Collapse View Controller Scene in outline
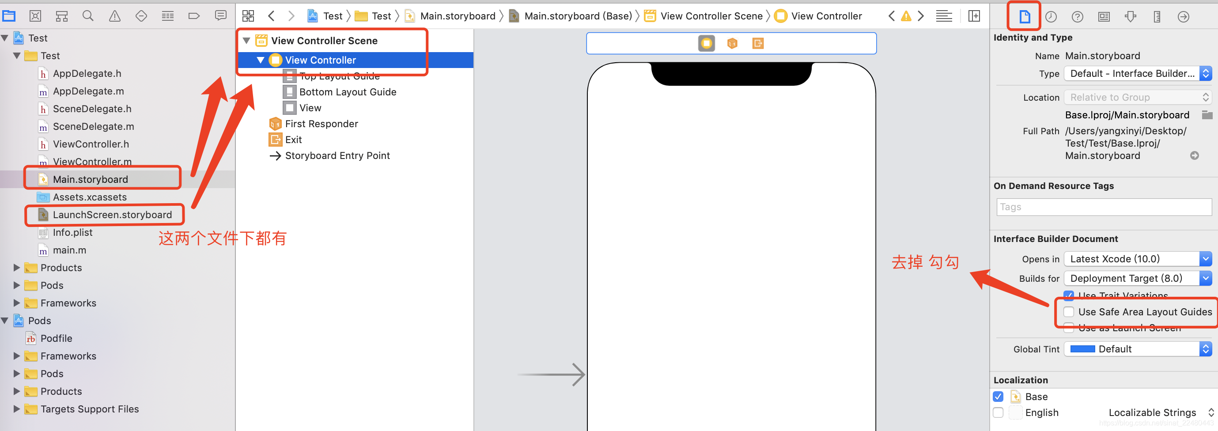 pyautogui.click(x=246, y=41)
